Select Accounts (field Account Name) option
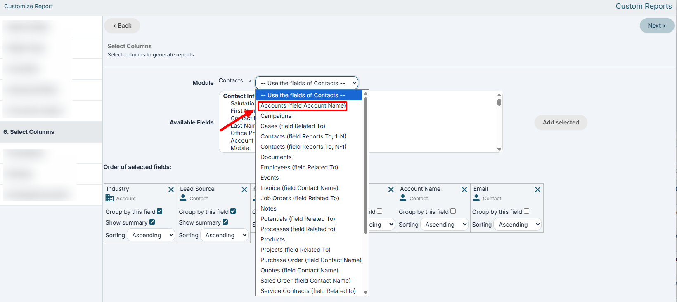The image size is (677, 302). (x=303, y=106)
